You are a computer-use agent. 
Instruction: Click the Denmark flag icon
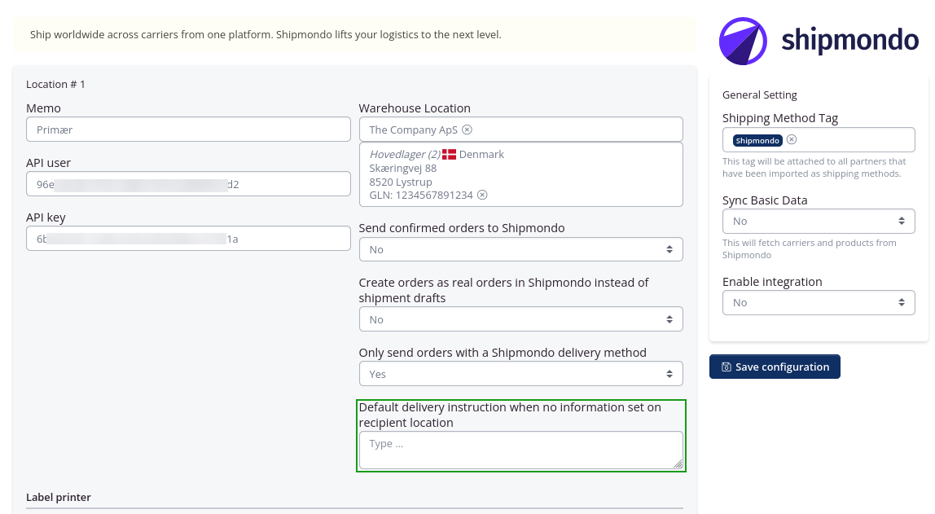(x=449, y=154)
